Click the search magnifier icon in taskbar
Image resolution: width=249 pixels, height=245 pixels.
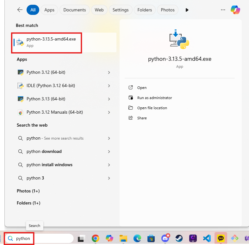(x=10, y=238)
